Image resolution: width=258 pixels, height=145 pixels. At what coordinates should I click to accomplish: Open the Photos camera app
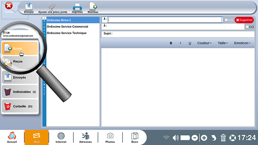(x=110, y=137)
